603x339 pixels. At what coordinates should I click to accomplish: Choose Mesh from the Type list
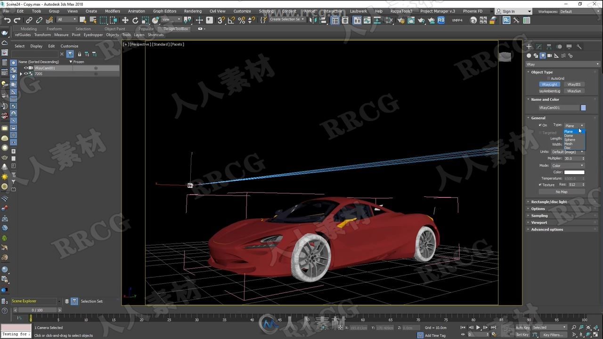pyautogui.click(x=569, y=144)
